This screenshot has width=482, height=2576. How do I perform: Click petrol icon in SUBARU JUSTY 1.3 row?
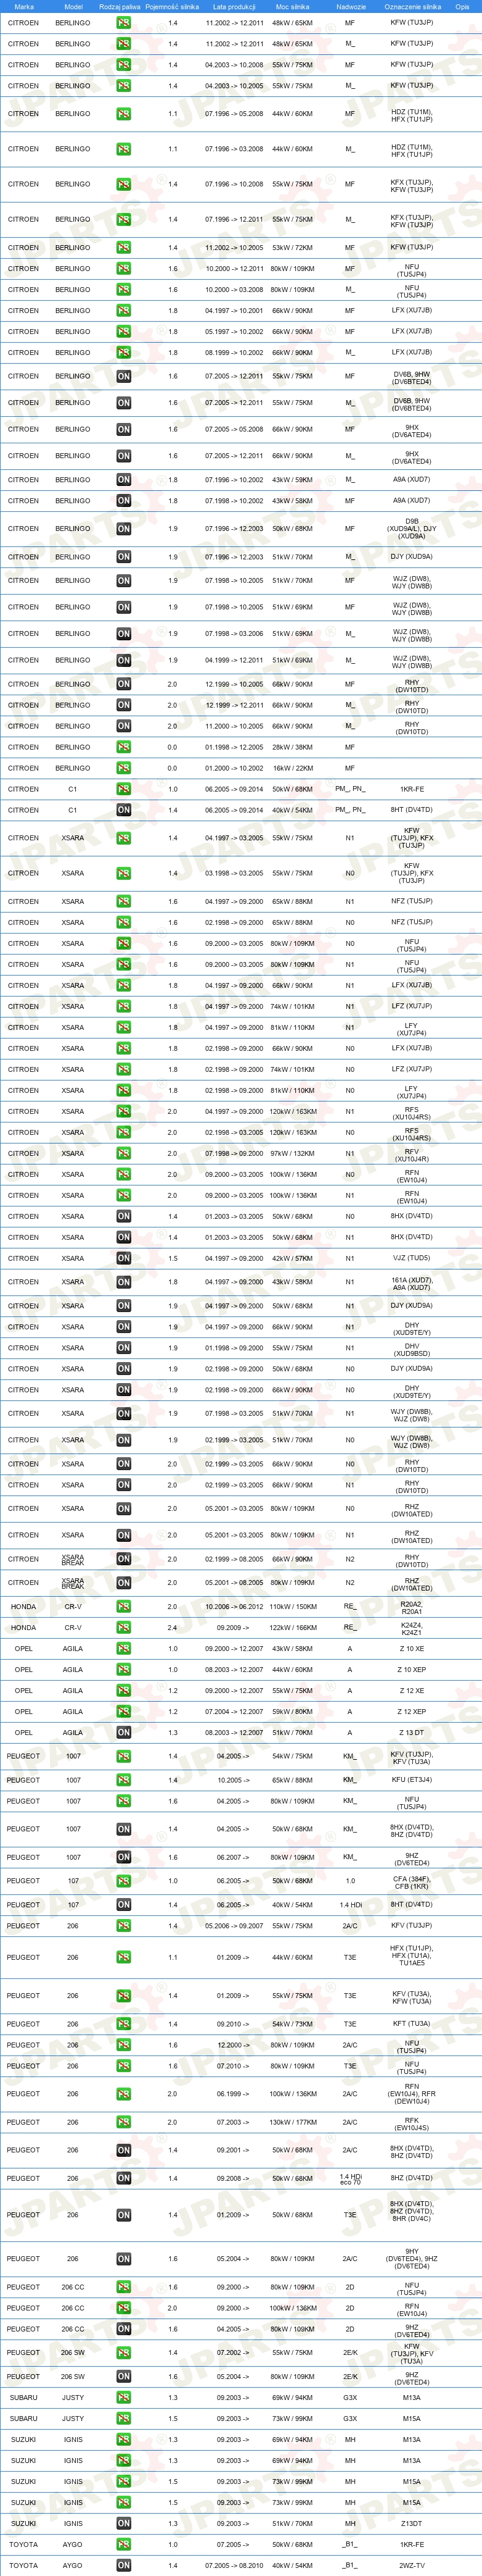[x=124, y=2397]
